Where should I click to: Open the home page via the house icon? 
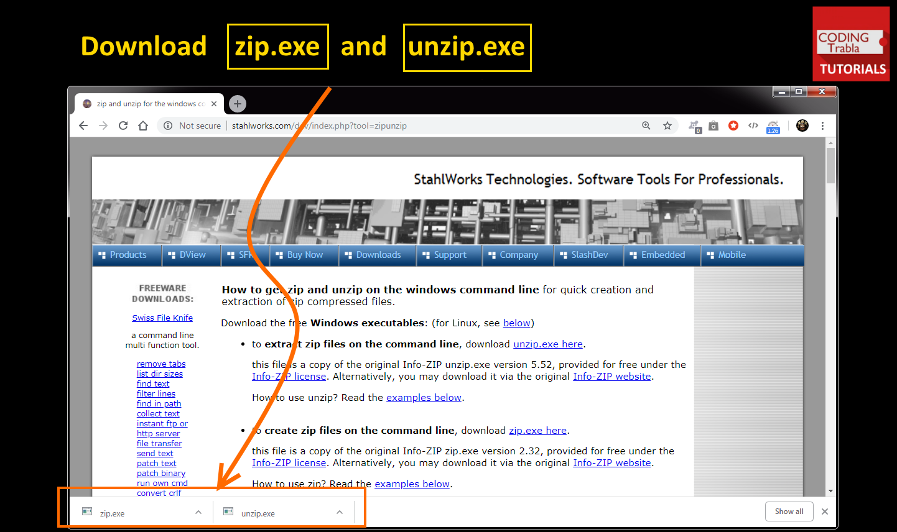tap(143, 126)
